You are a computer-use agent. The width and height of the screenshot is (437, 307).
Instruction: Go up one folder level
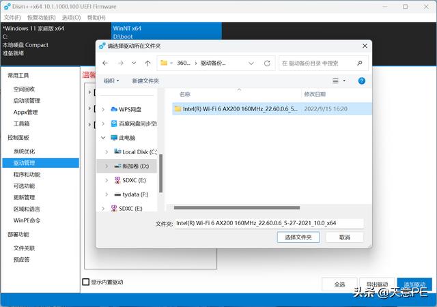[x=147, y=63]
